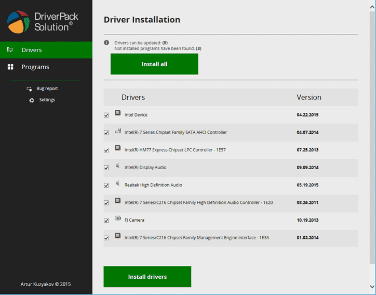
Task: Open the Bug report link
Action: [47, 88]
